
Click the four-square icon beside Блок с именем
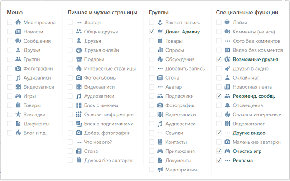(79, 105)
